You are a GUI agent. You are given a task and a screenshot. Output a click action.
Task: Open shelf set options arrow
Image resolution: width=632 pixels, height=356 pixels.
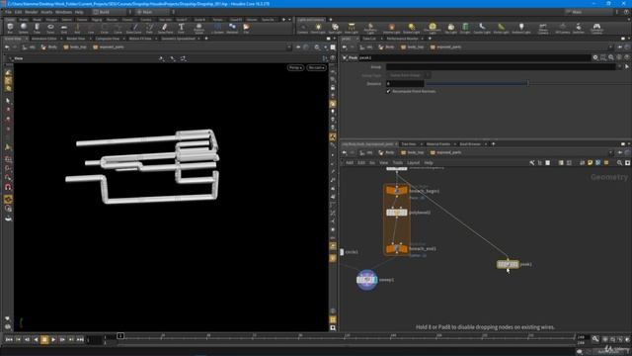[289, 20]
